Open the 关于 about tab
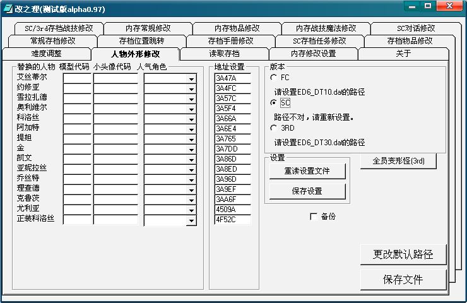Screen dimensions: 467x303 coord(403,54)
